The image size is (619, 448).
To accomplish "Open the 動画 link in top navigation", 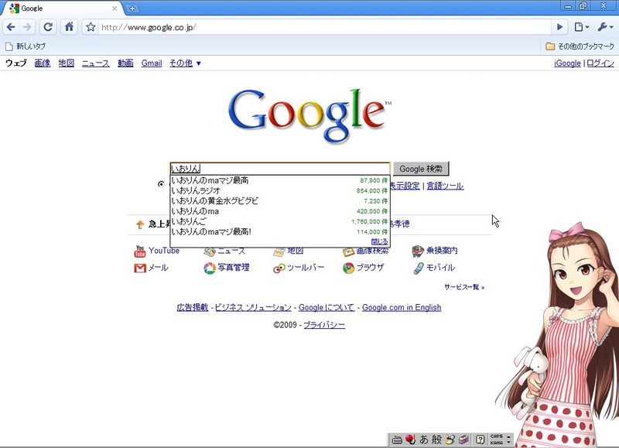I will (x=125, y=63).
